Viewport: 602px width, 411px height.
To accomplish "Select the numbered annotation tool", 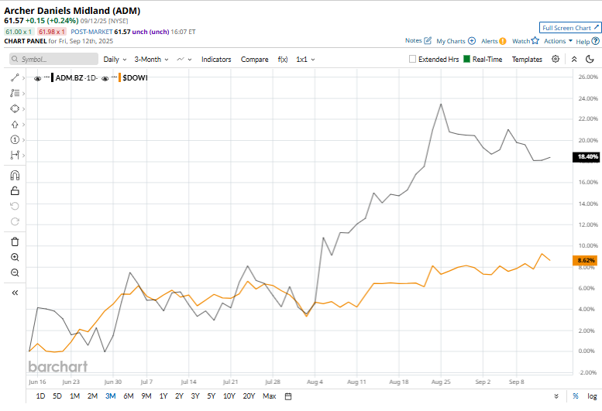I will coord(15,139).
